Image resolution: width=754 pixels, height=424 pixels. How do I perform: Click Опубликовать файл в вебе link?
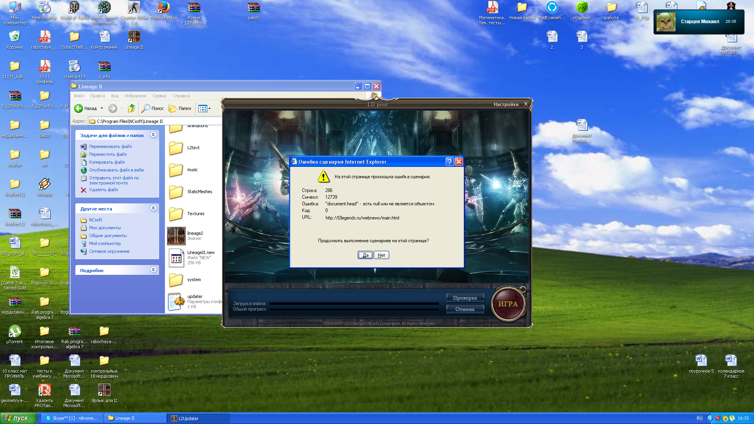click(117, 170)
